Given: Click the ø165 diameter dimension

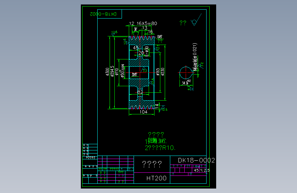Looking at the screenshot, I should (x=158, y=72).
